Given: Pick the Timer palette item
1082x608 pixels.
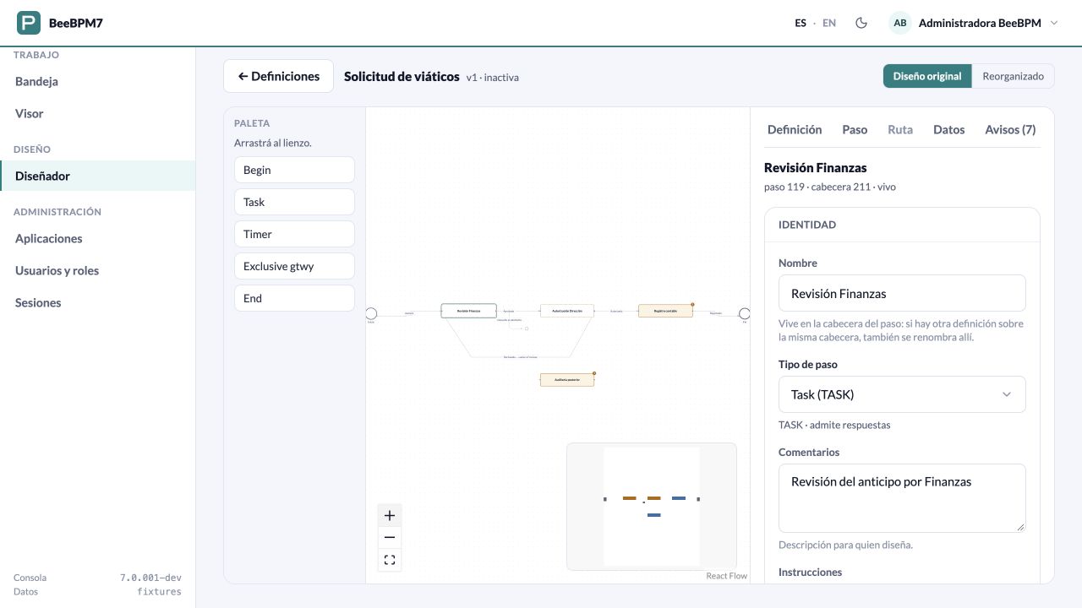Looking at the screenshot, I should 294,234.
